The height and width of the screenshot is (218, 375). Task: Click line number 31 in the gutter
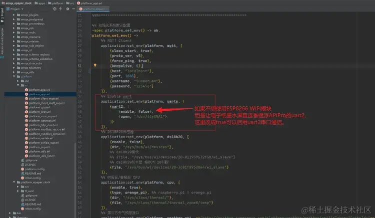point(79,66)
